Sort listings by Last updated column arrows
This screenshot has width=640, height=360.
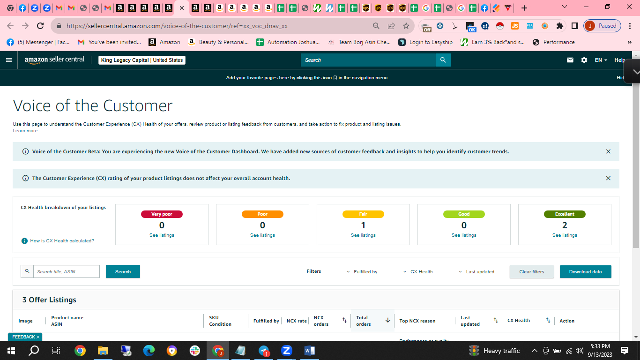(x=496, y=321)
